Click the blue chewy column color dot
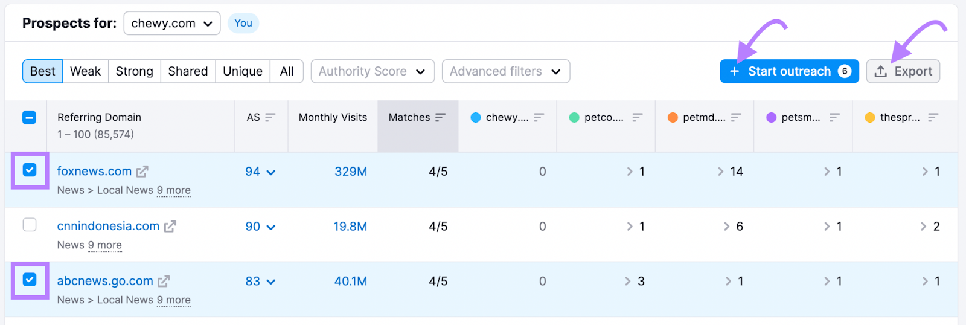Screen dimensions: 966x325 coord(476,117)
